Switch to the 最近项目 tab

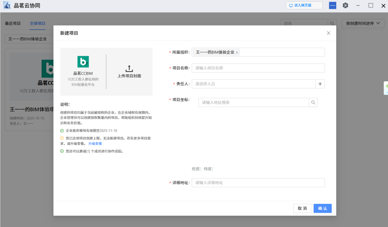click(x=13, y=23)
